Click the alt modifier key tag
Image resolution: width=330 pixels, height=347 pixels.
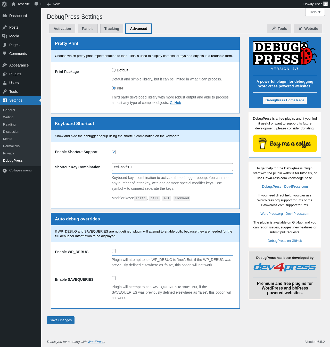pyautogui.click(x=167, y=198)
